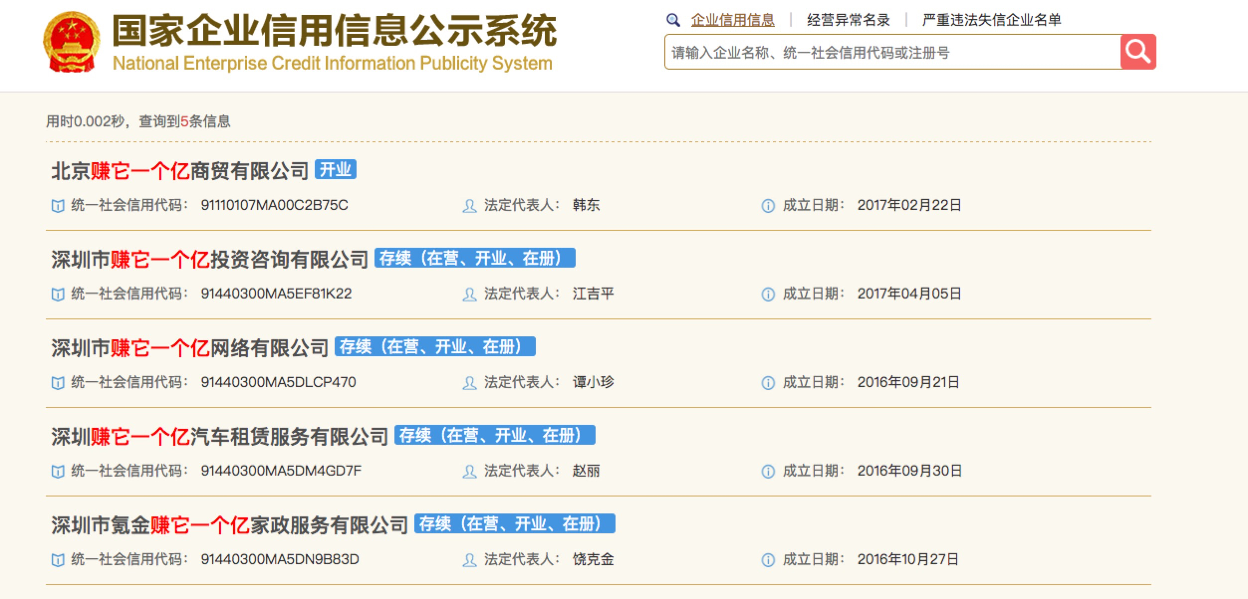Click the person icon beside 赵丽
The height and width of the screenshot is (599, 1248).
[x=469, y=471]
